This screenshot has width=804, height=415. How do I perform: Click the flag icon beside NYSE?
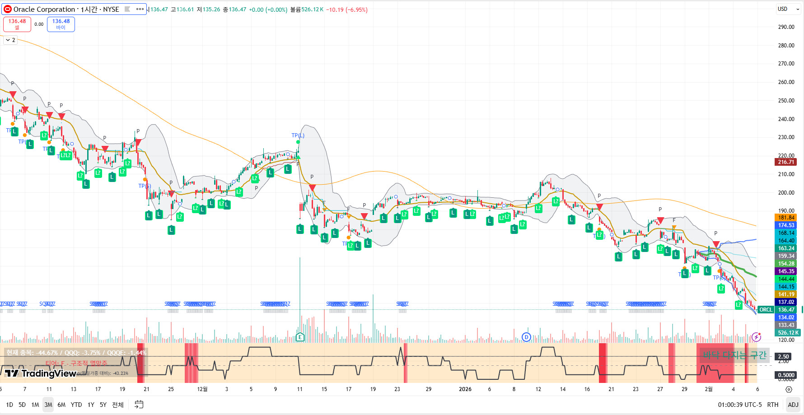click(127, 9)
